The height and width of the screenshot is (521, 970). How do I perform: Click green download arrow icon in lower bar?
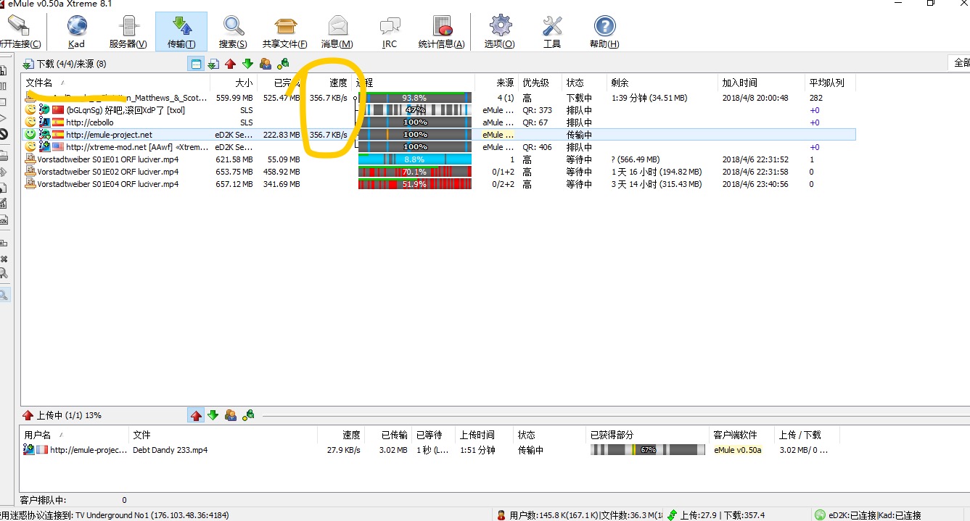coord(213,415)
